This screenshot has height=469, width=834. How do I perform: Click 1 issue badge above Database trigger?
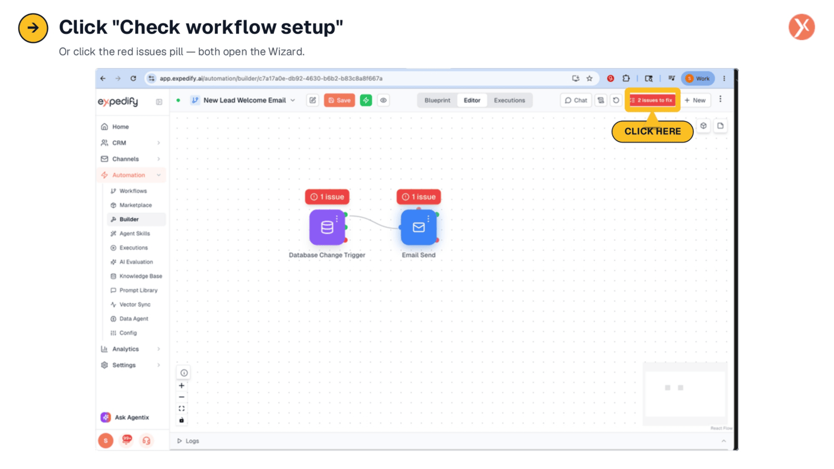327,197
